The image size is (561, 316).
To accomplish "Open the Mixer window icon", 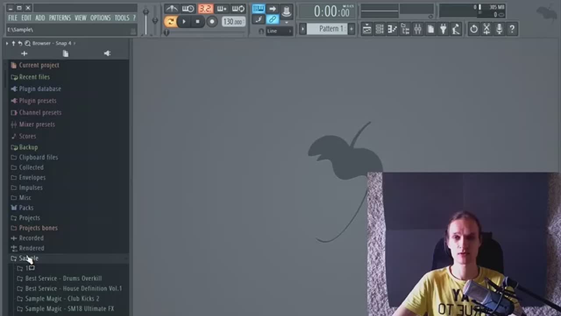I will pyautogui.click(x=418, y=29).
